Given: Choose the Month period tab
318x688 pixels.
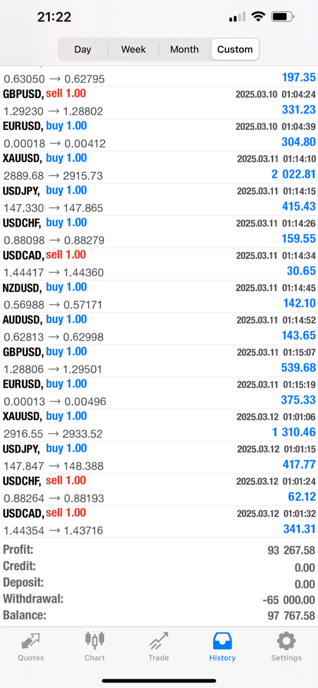Looking at the screenshot, I should (x=184, y=49).
